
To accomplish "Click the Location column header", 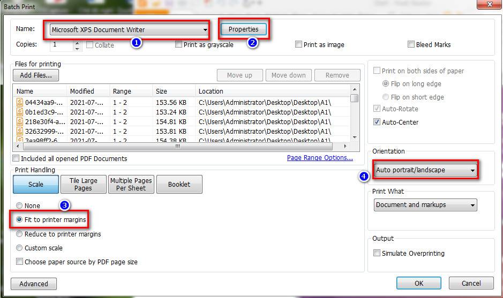I will 273,91.
